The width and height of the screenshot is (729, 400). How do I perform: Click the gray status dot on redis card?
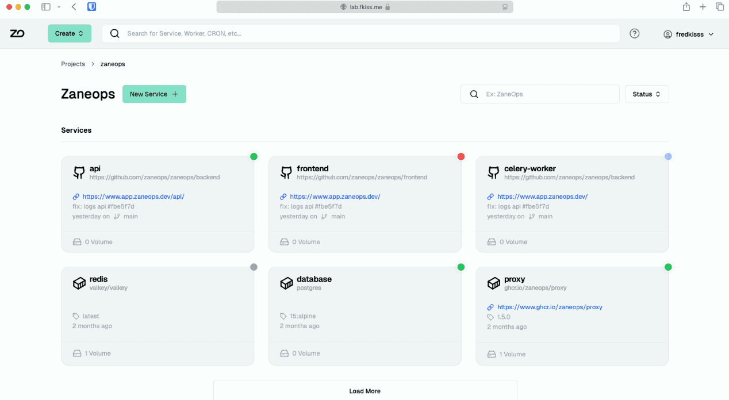tap(254, 267)
